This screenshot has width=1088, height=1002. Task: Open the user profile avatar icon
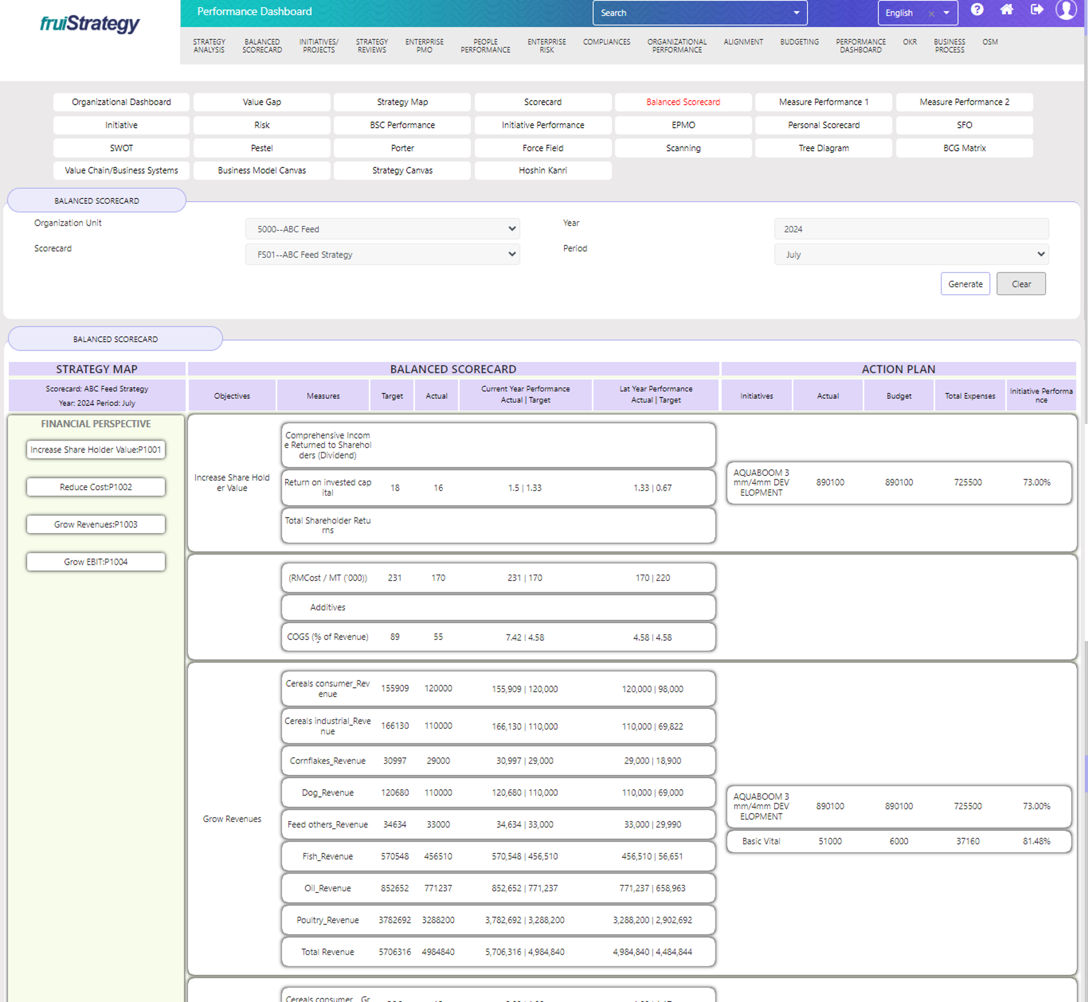1066,10
